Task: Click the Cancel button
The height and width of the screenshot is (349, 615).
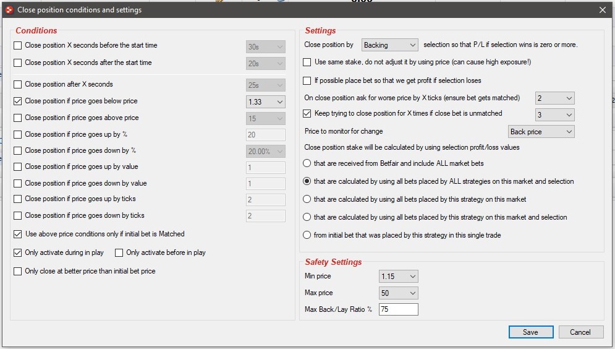Action: 580,332
